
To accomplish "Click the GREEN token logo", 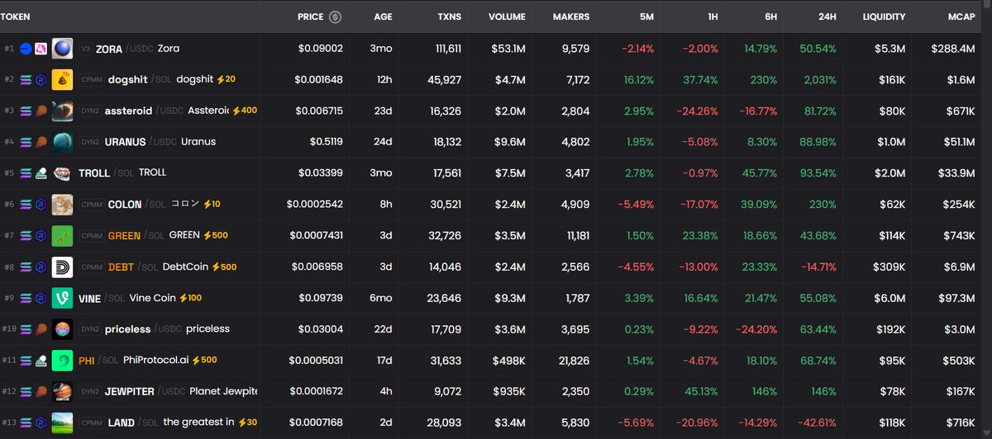I will tap(62, 235).
